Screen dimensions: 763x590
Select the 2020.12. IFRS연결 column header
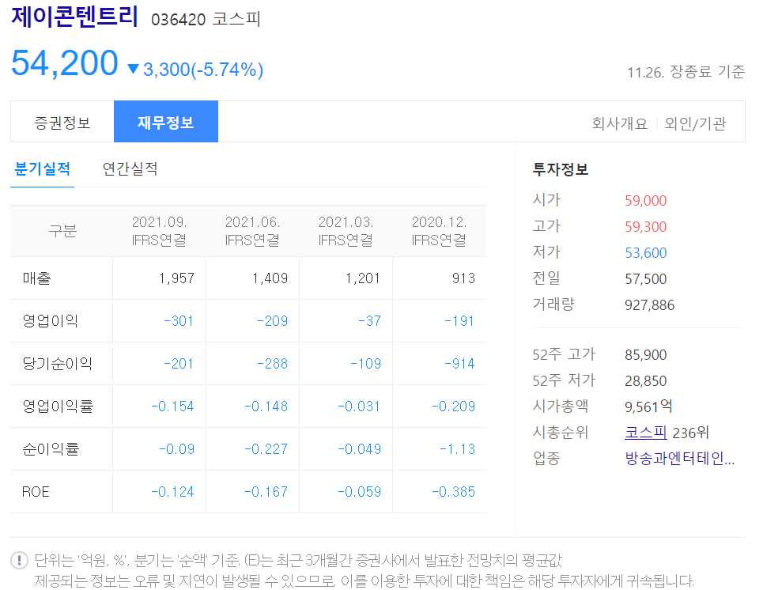(x=439, y=231)
